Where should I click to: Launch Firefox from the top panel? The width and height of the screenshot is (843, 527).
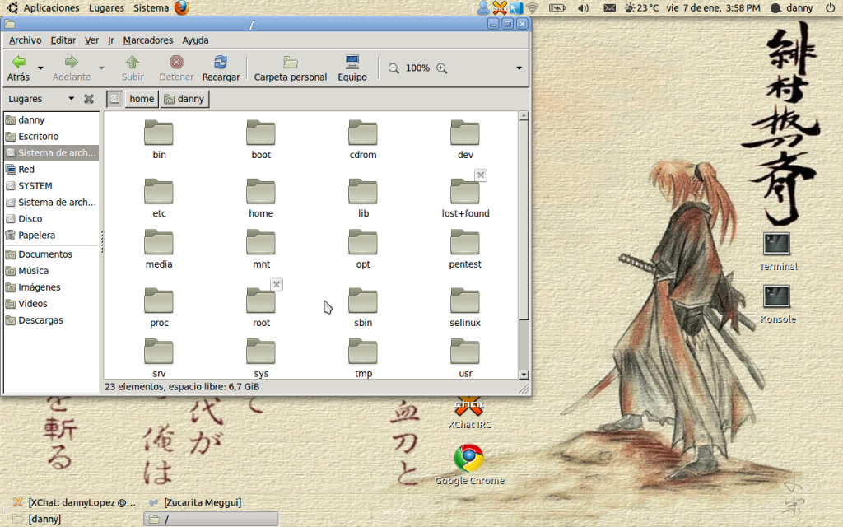182,7
